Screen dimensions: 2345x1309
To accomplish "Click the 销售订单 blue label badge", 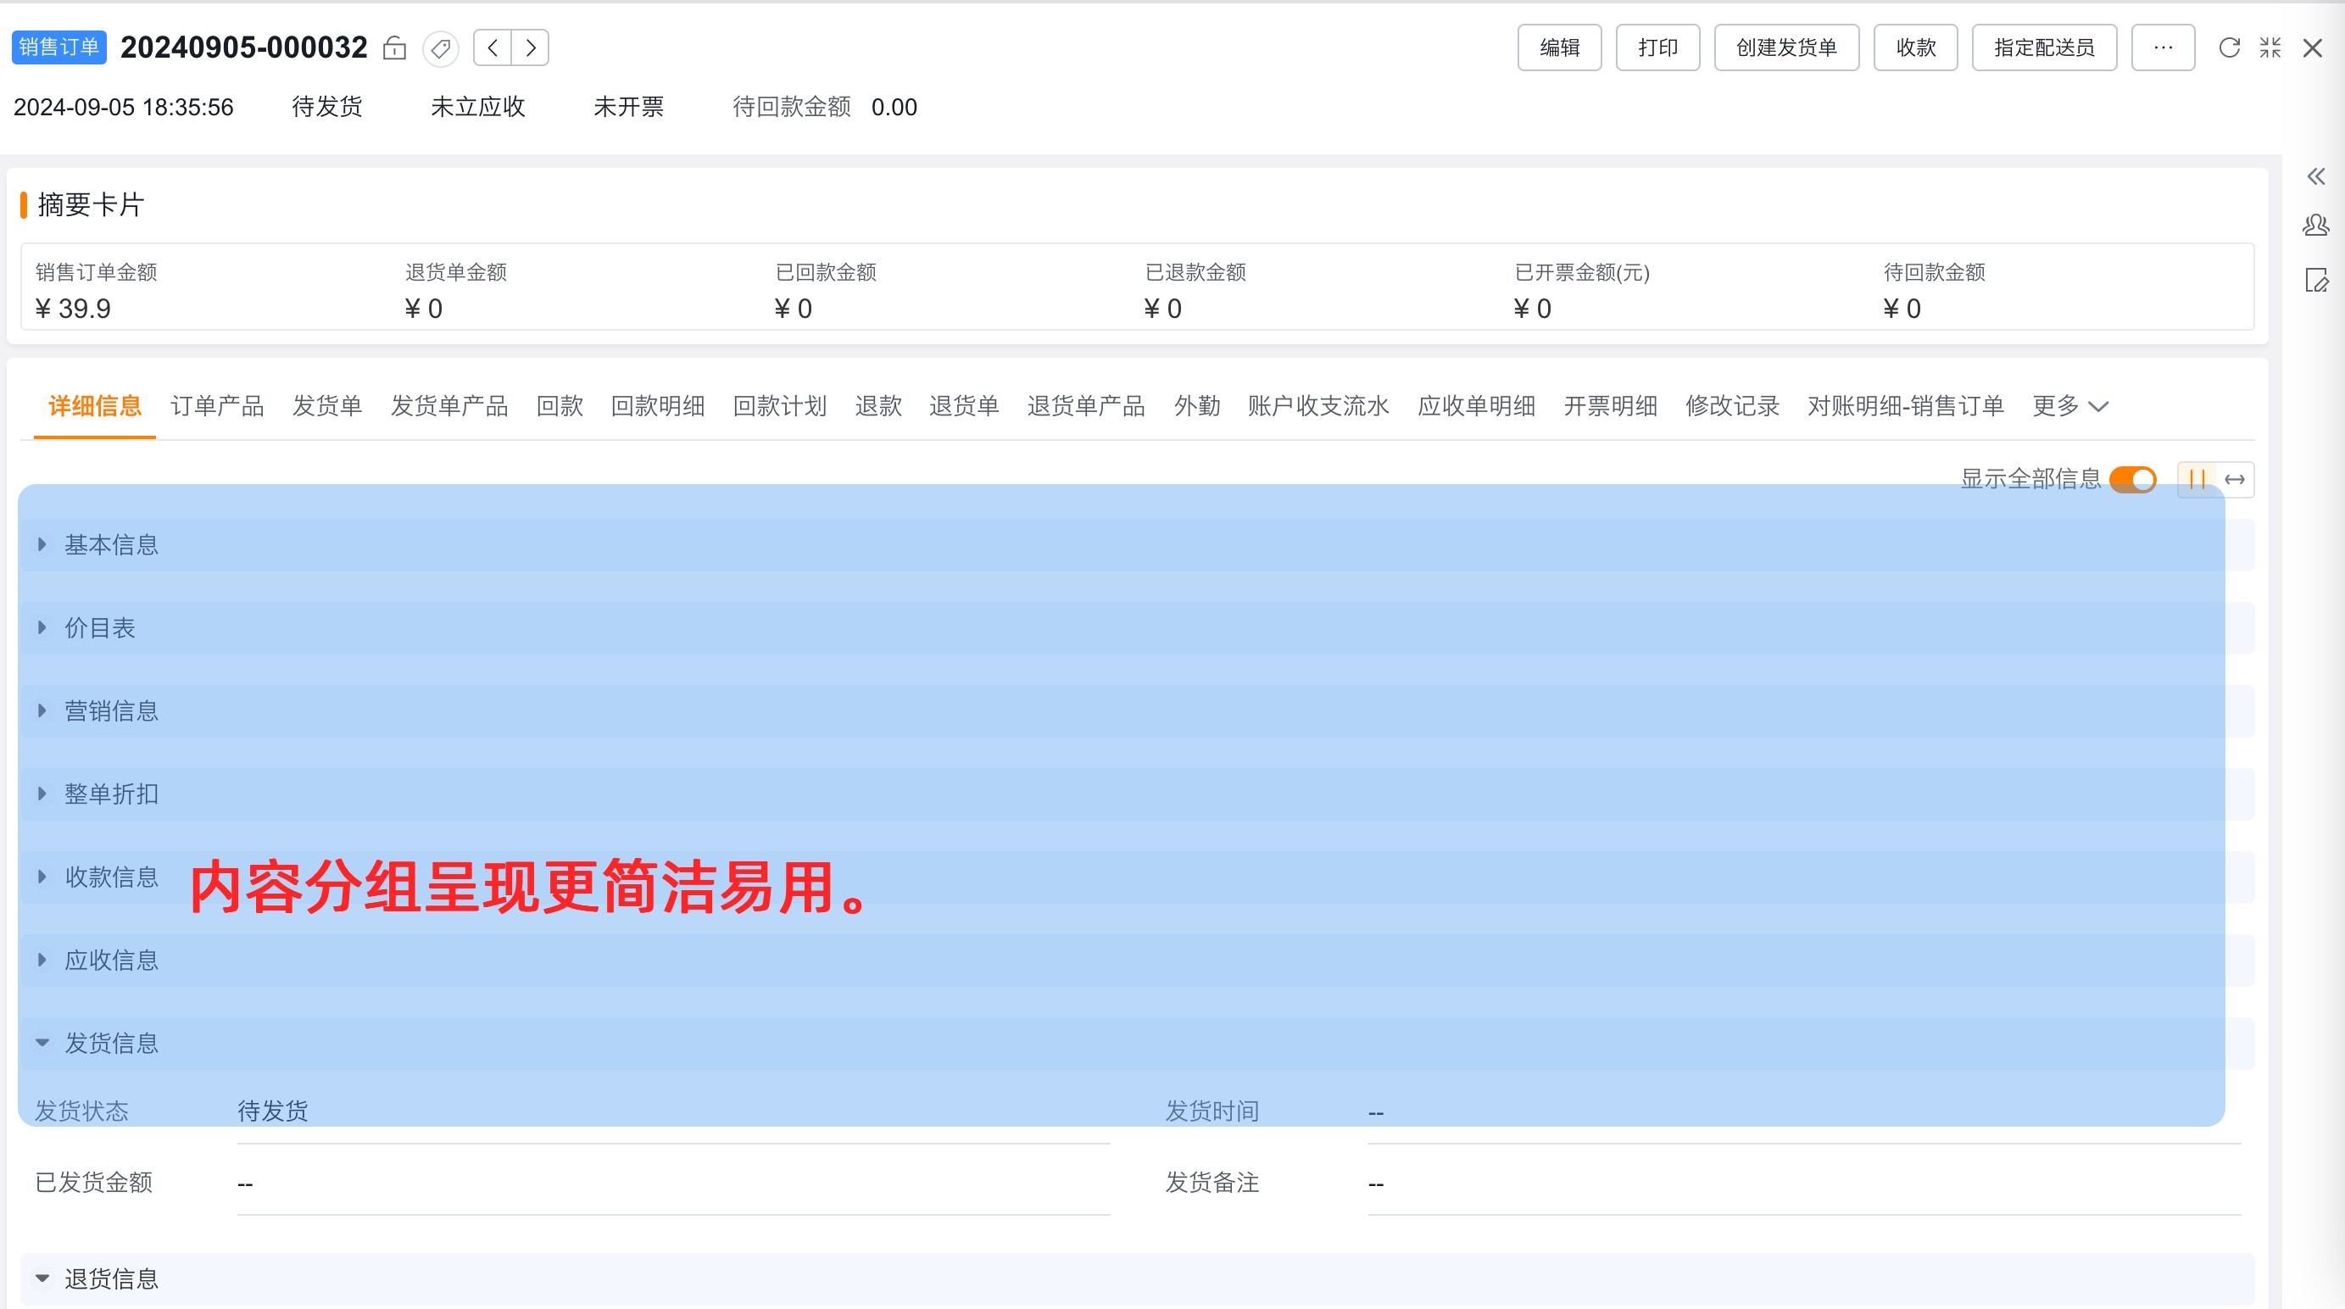I will [x=59, y=47].
